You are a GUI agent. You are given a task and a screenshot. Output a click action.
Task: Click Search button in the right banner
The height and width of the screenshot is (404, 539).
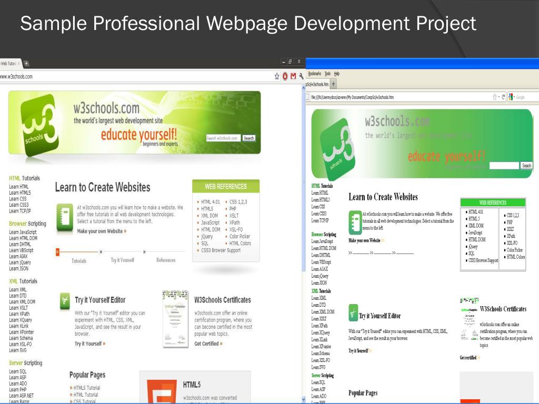(x=526, y=165)
